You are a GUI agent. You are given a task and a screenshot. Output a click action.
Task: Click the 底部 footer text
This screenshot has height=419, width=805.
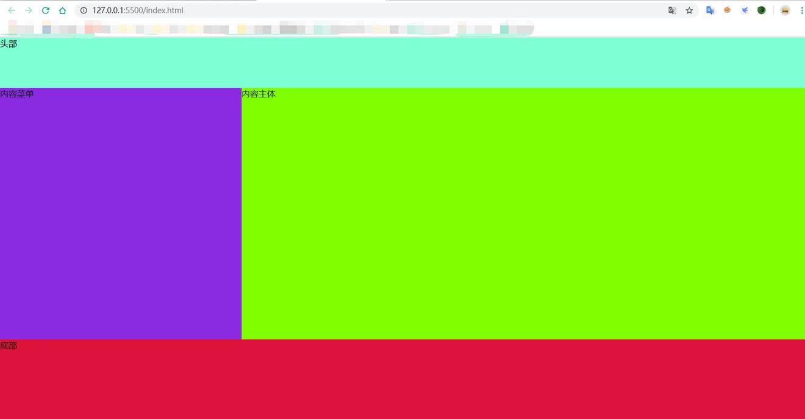(9, 346)
